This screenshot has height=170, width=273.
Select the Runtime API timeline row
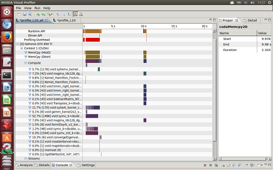click(114, 31)
